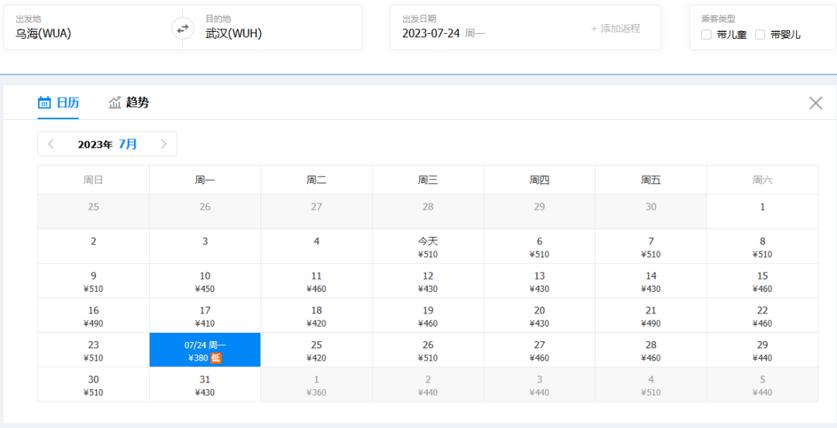Select July 12 priced ¥430
This screenshot has width=837, height=428.
(x=428, y=281)
